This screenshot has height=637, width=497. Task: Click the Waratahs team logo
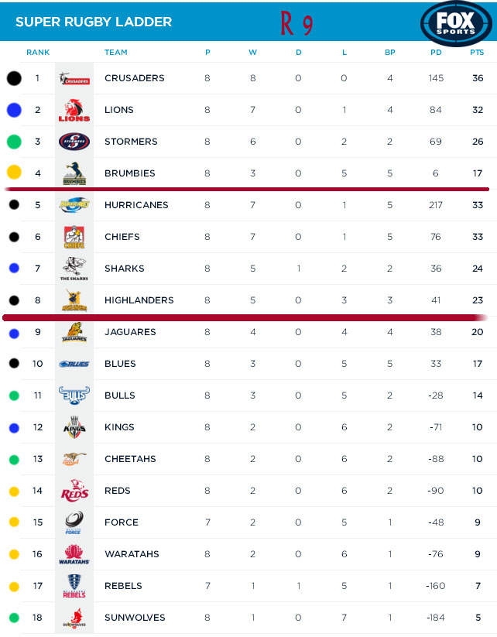[x=74, y=554]
